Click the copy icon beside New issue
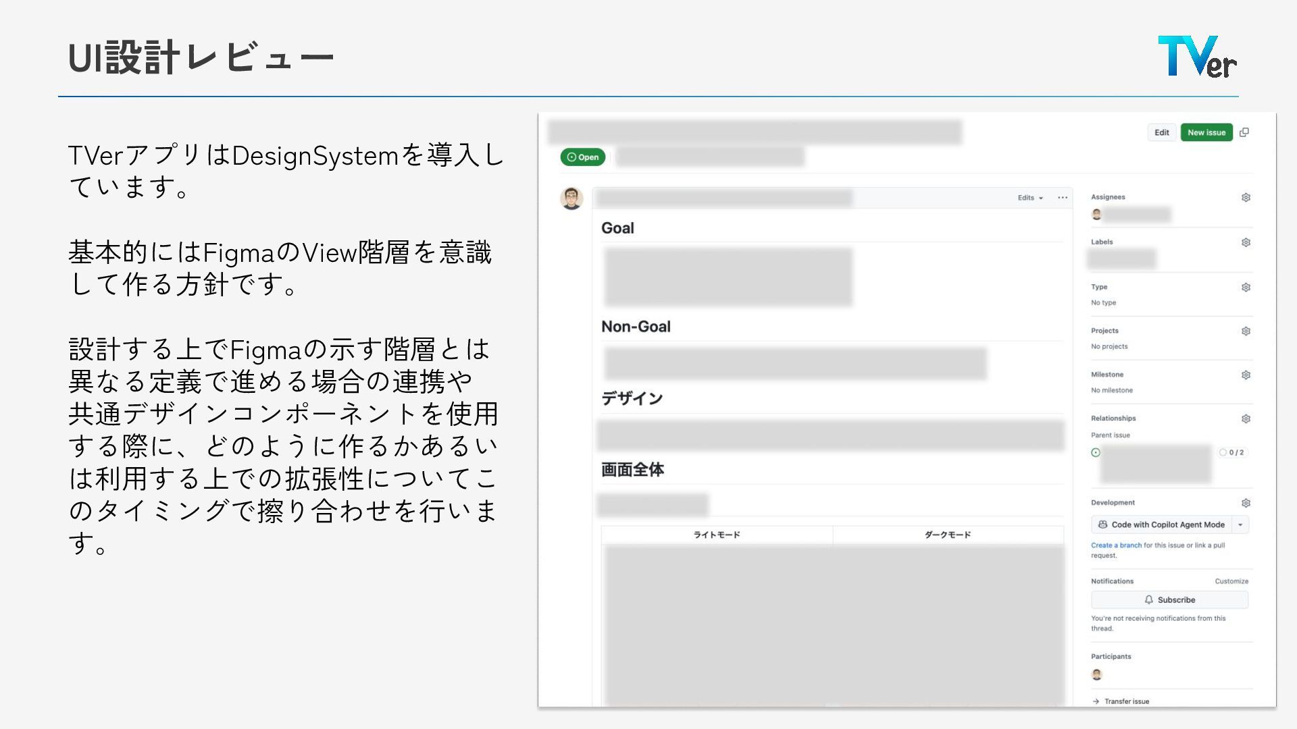This screenshot has width=1297, height=729. coord(1244,132)
